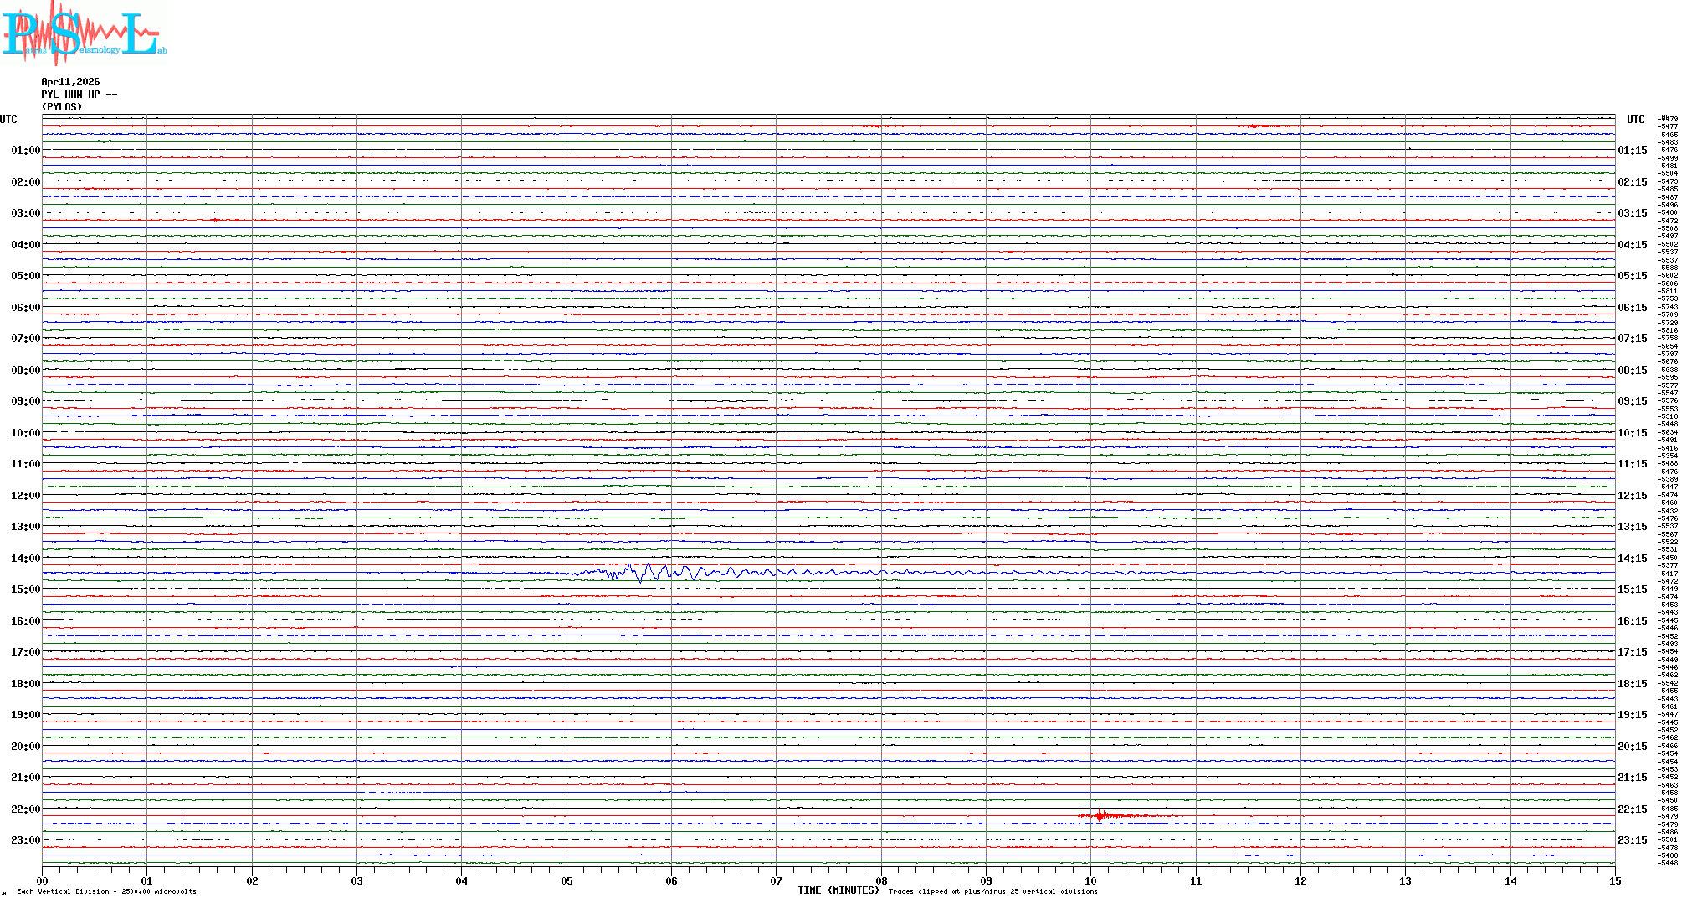Click the Each Vertical Division scale note
Viewport: 1682px width, 903px height.
pos(106,891)
